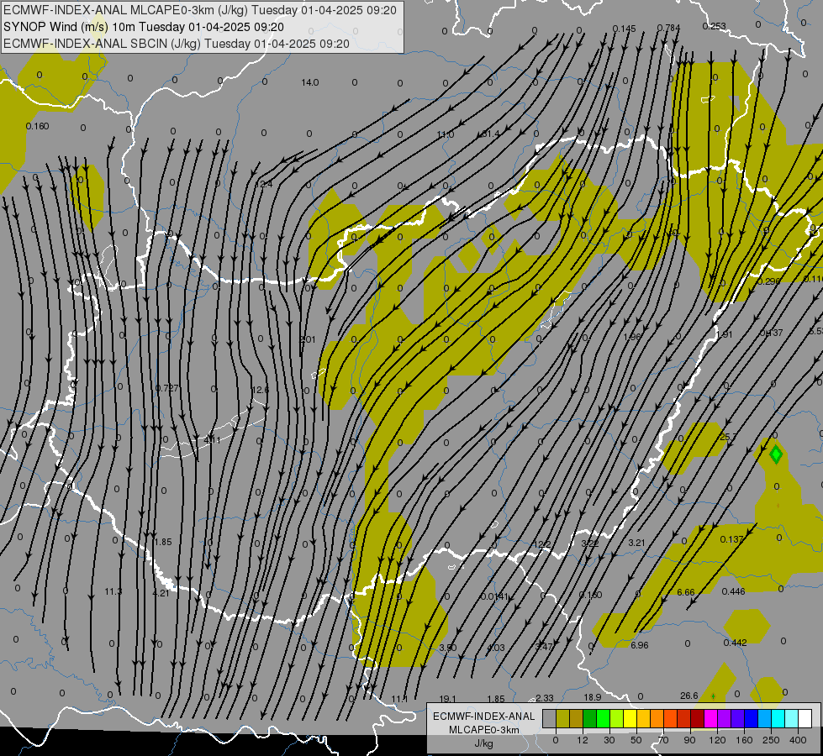Click the map value 12.2
Viewport: 823px width, 756px height.
(541, 544)
